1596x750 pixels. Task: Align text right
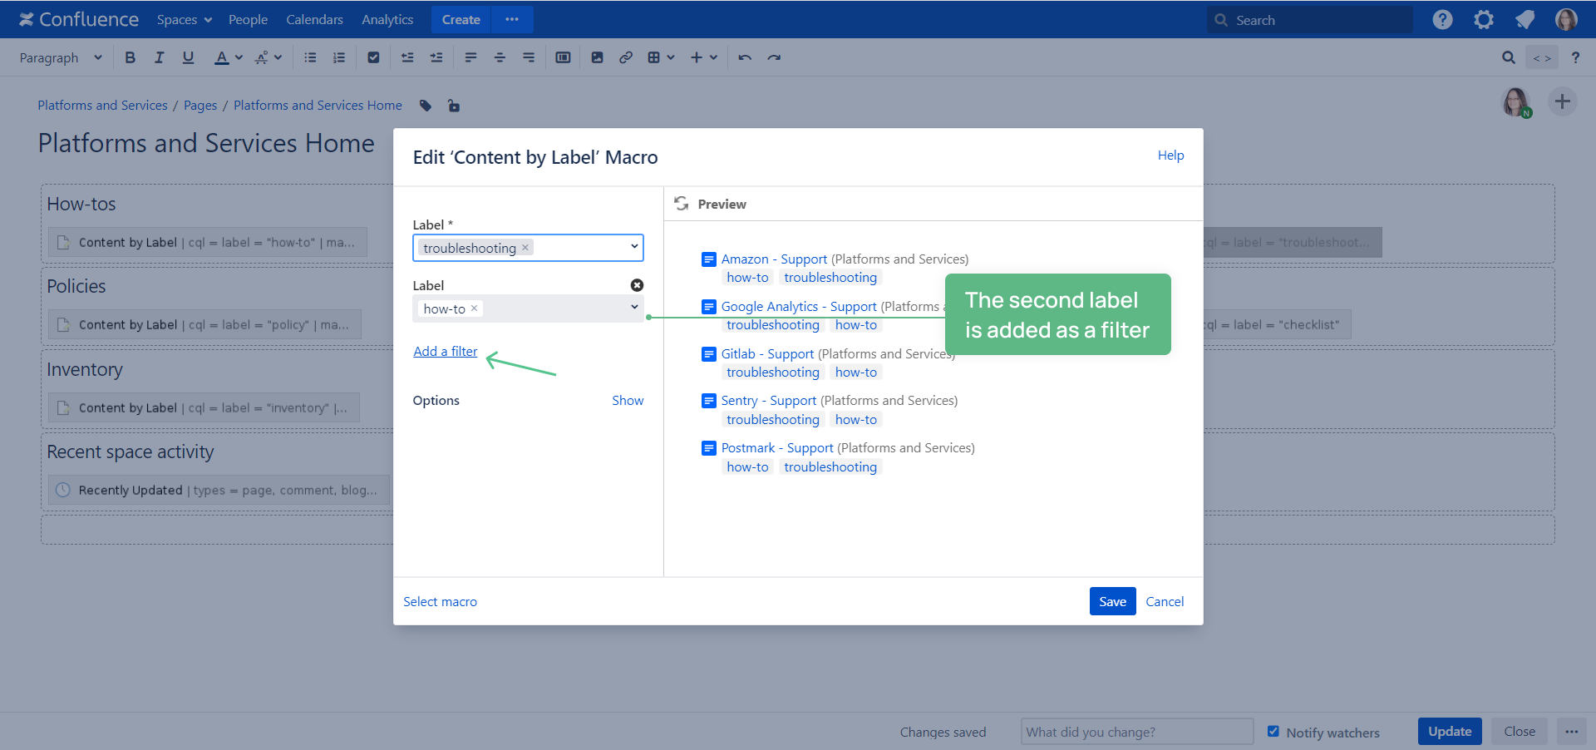point(529,57)
